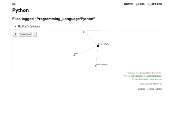Screen dimensions: 174x130
Task: Click the Python page title
Action: (x=21, y=10)
